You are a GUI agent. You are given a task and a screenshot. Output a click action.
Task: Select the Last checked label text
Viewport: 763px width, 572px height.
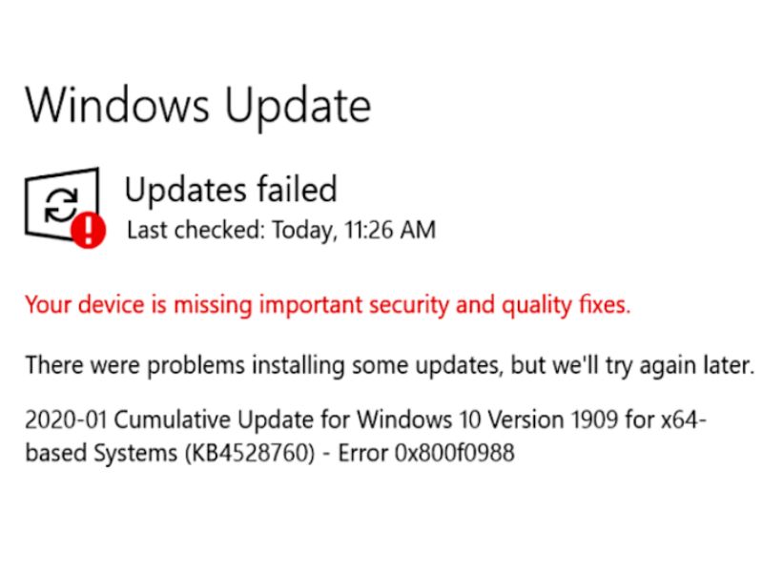[x=195, y=230]
